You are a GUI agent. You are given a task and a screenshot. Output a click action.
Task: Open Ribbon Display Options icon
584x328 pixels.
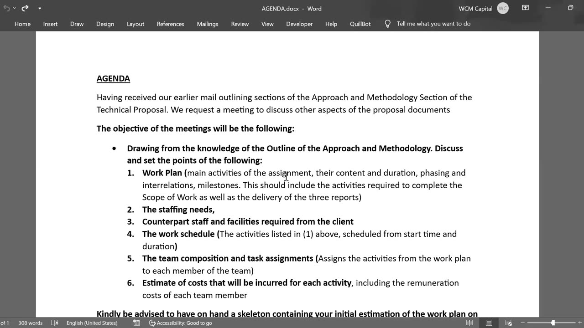tap(525, 8)
